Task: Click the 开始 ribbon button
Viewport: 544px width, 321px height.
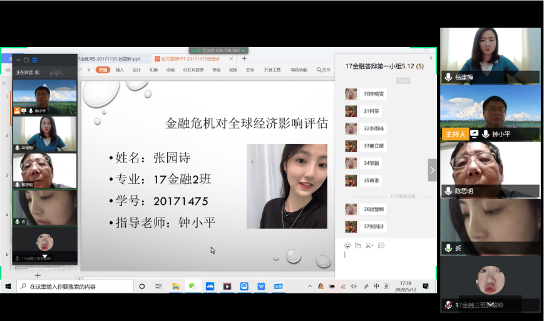Action: [103, 70]
